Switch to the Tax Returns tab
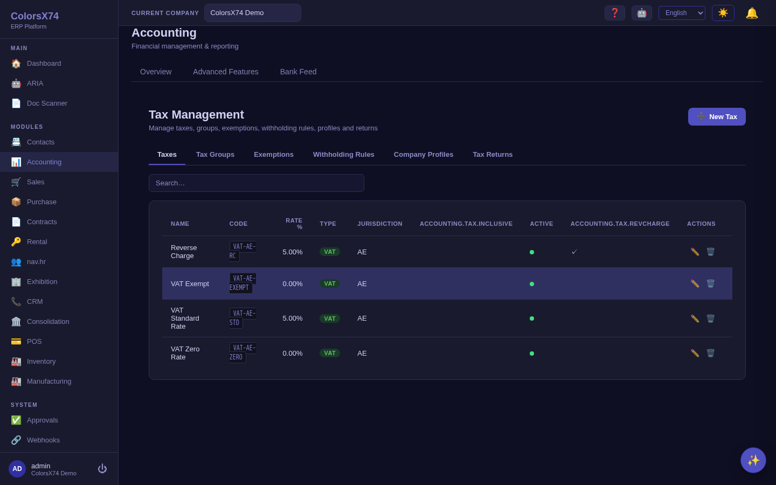The image size is (776, 485). click(x=493, y=155)
